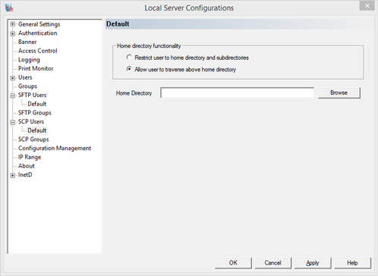Screen dimensions: 378x276
Task: Open Access Control settings
Action: click(x=38, y=51)
